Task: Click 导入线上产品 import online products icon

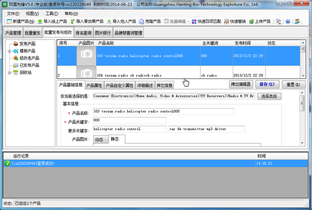Action: [40, 21]
